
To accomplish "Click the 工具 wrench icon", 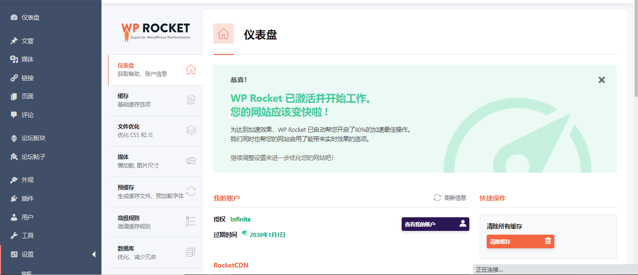I will click(x=14, y=236).
